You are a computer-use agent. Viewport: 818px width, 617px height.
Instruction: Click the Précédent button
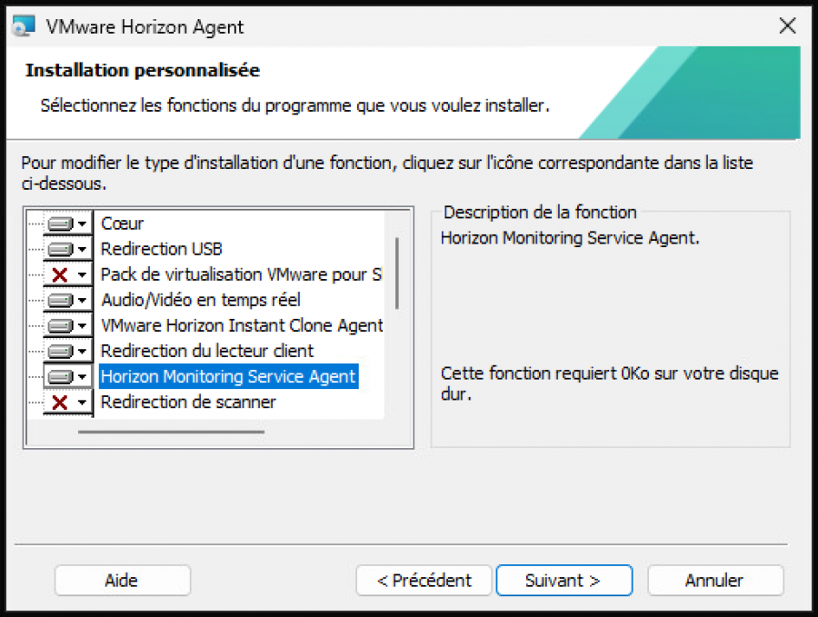coord(424,580)
